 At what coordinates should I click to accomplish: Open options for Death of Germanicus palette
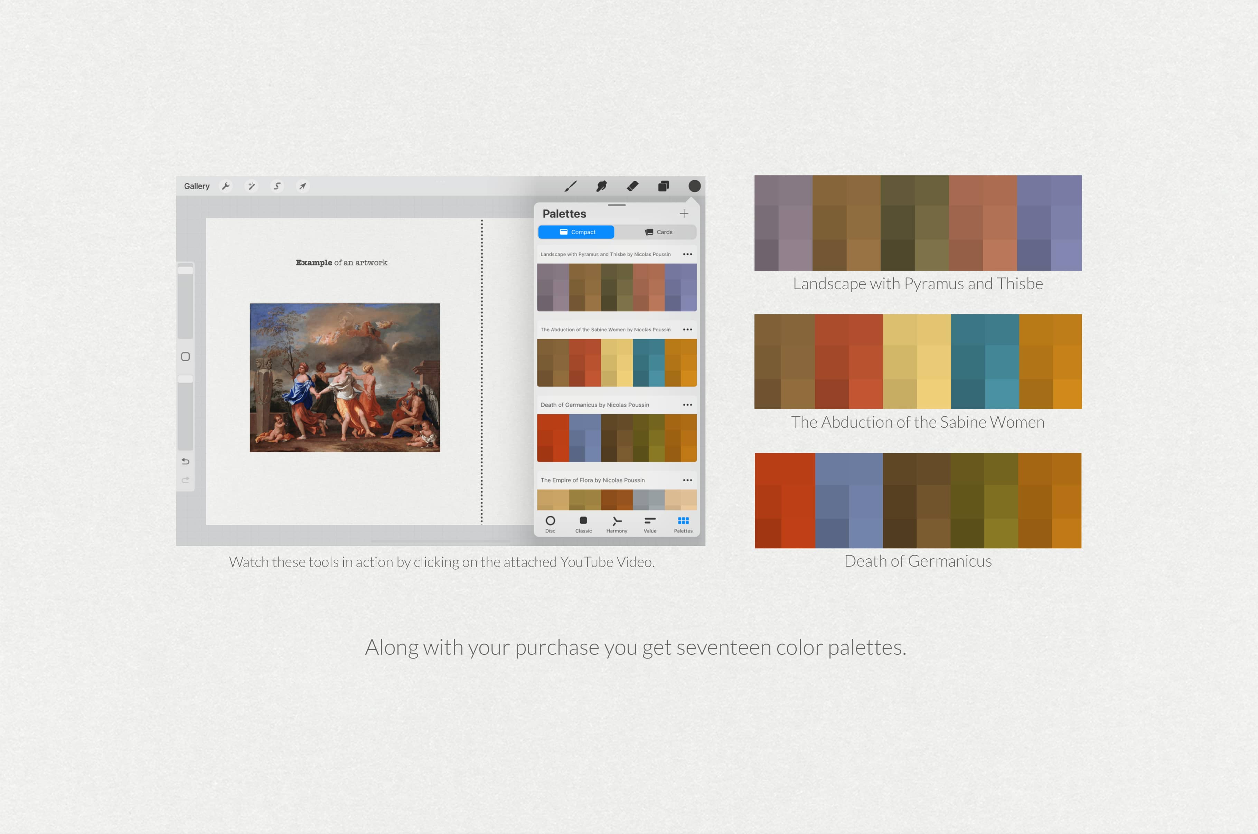(688, 404)
